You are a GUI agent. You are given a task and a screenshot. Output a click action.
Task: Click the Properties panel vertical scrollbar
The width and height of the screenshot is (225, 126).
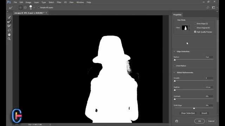(x=218, y=61)
